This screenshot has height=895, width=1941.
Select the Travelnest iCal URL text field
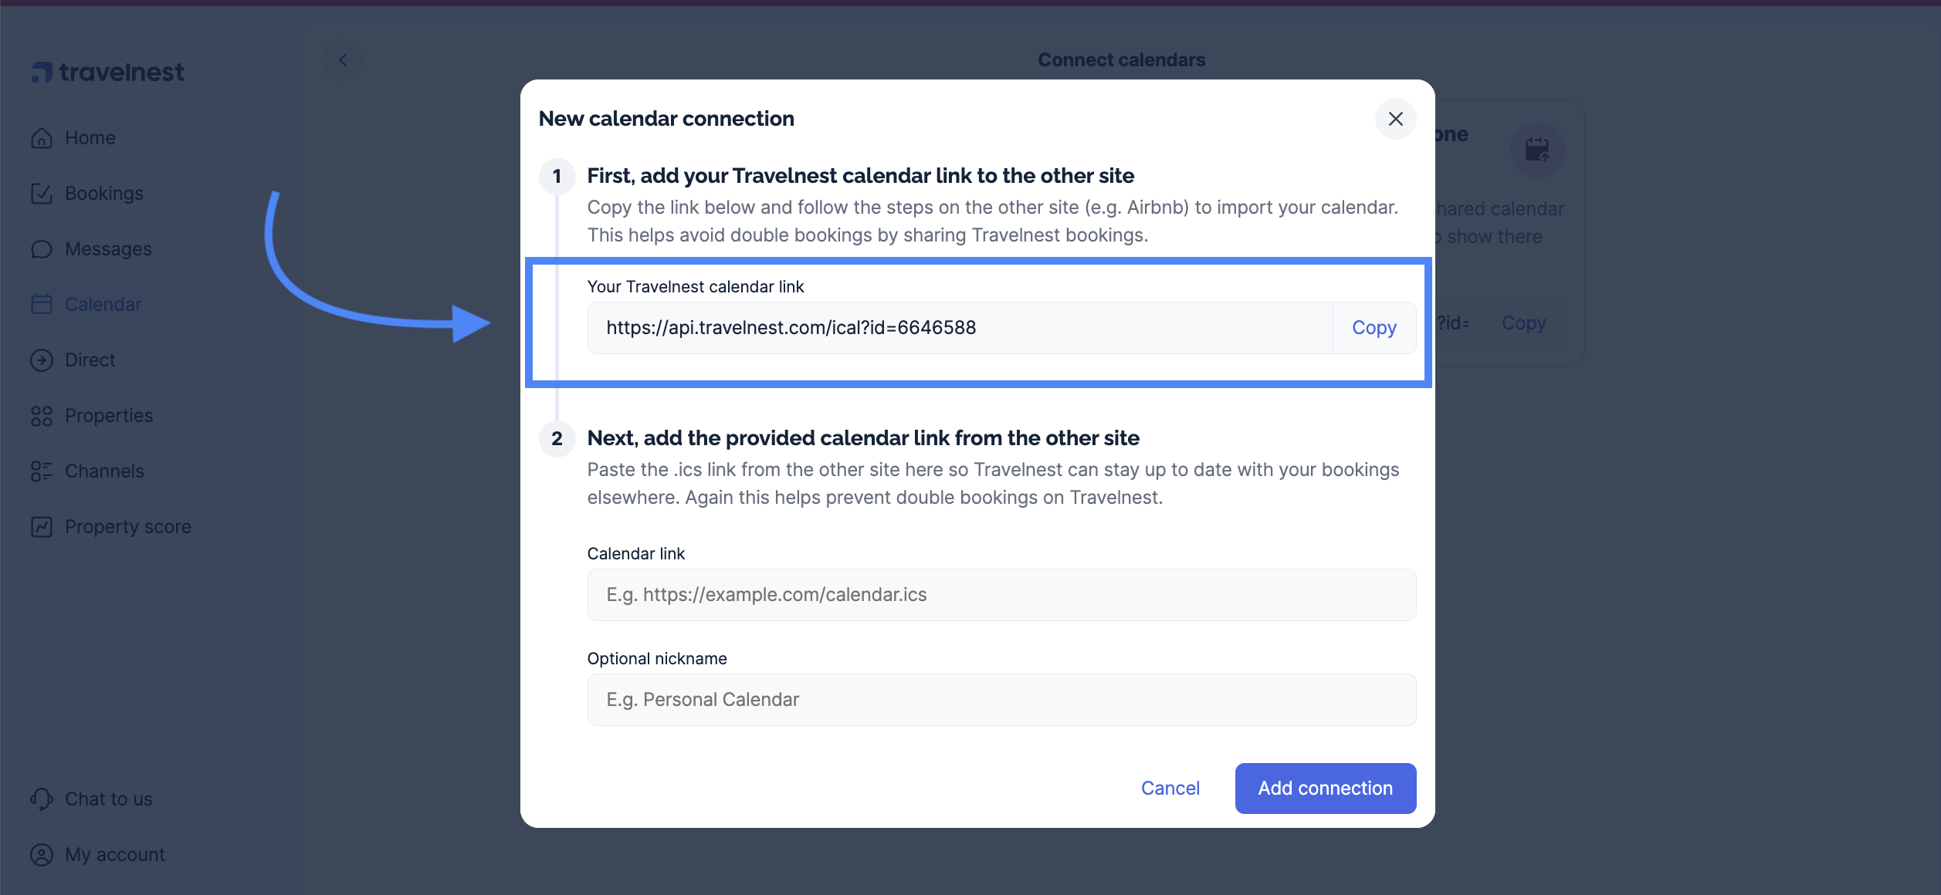[x=959, y=328]
